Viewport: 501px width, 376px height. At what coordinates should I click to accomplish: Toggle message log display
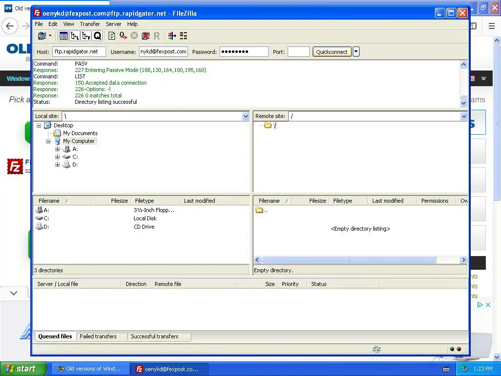point(63,36)
